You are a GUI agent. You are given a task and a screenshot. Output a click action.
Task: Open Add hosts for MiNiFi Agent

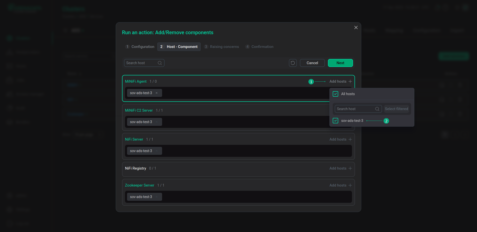point(341,81)
